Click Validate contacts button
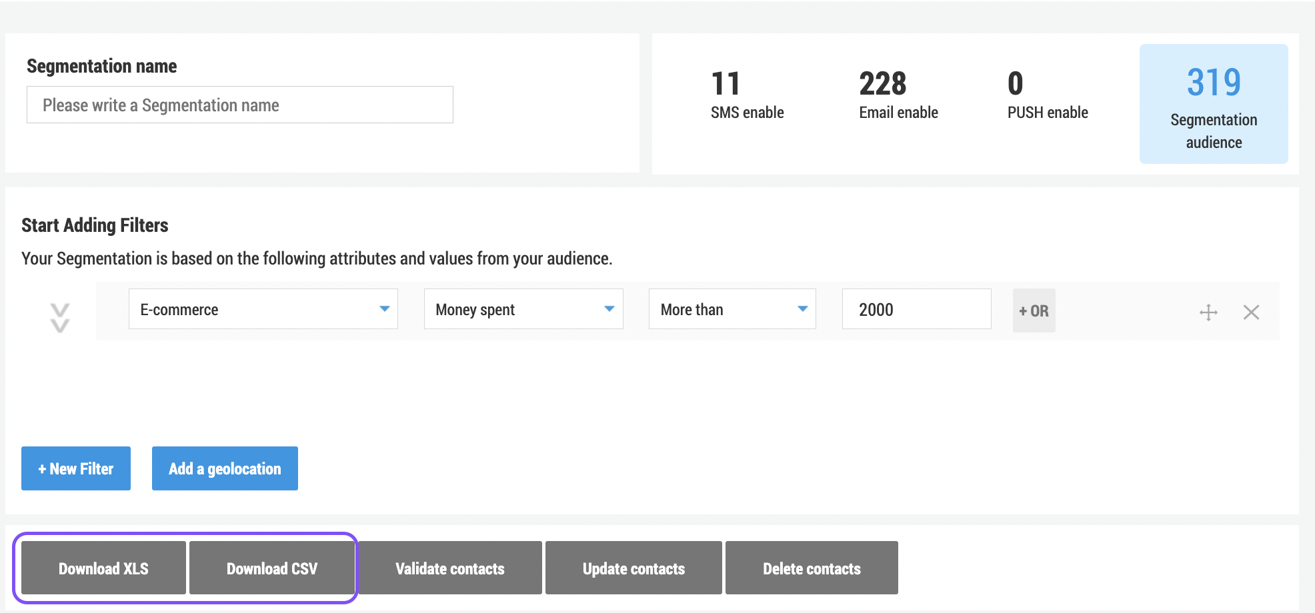Viewport: 1315px width, 613px height. click(450, 568)
